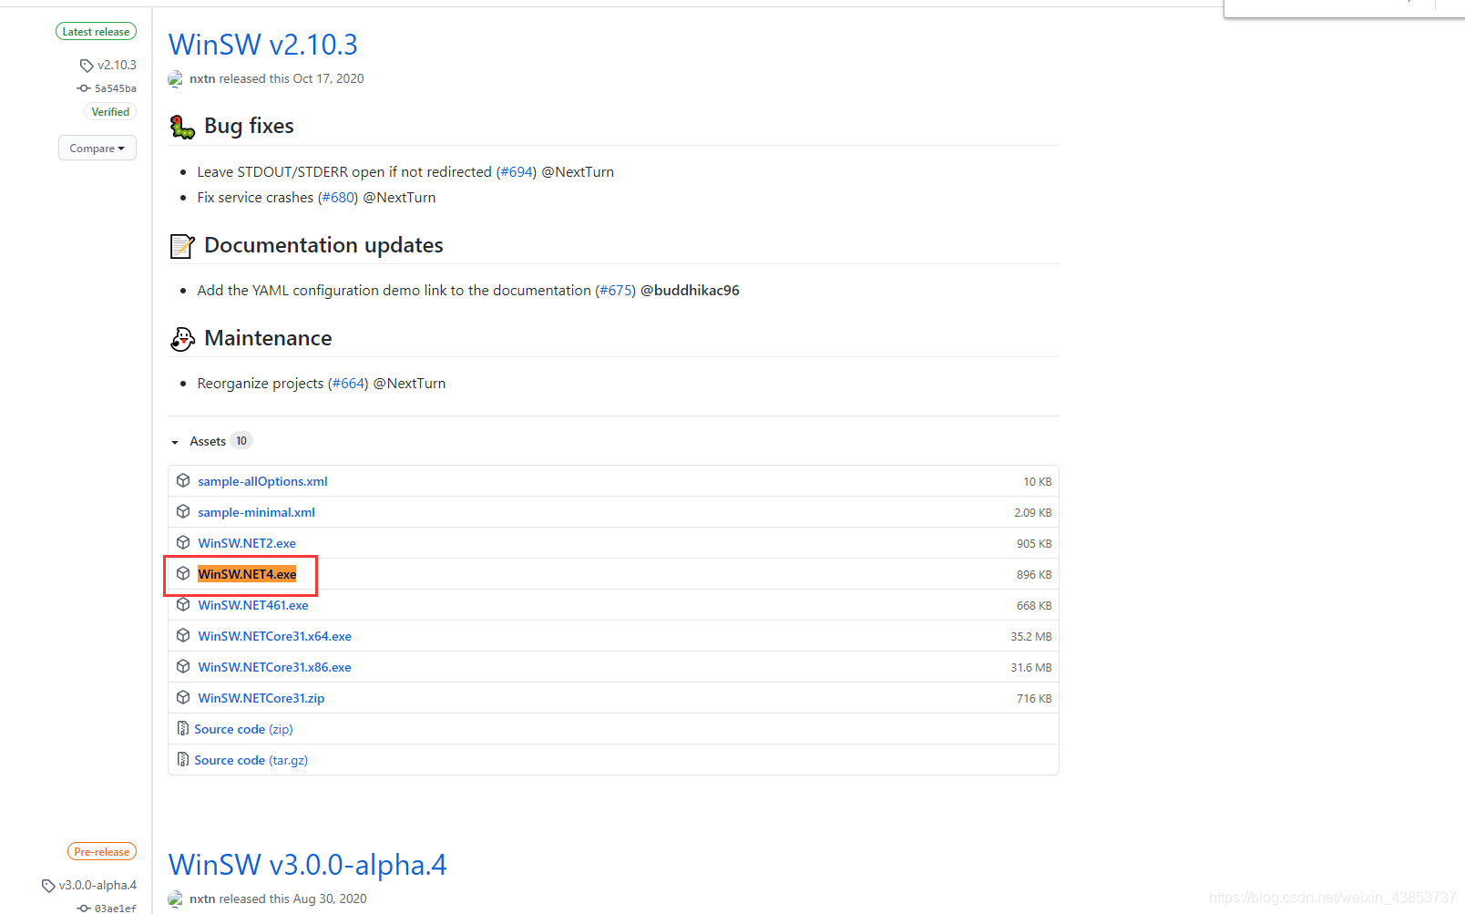
Task: Open commit 03ae1ef
Action: tap(116, 909)
